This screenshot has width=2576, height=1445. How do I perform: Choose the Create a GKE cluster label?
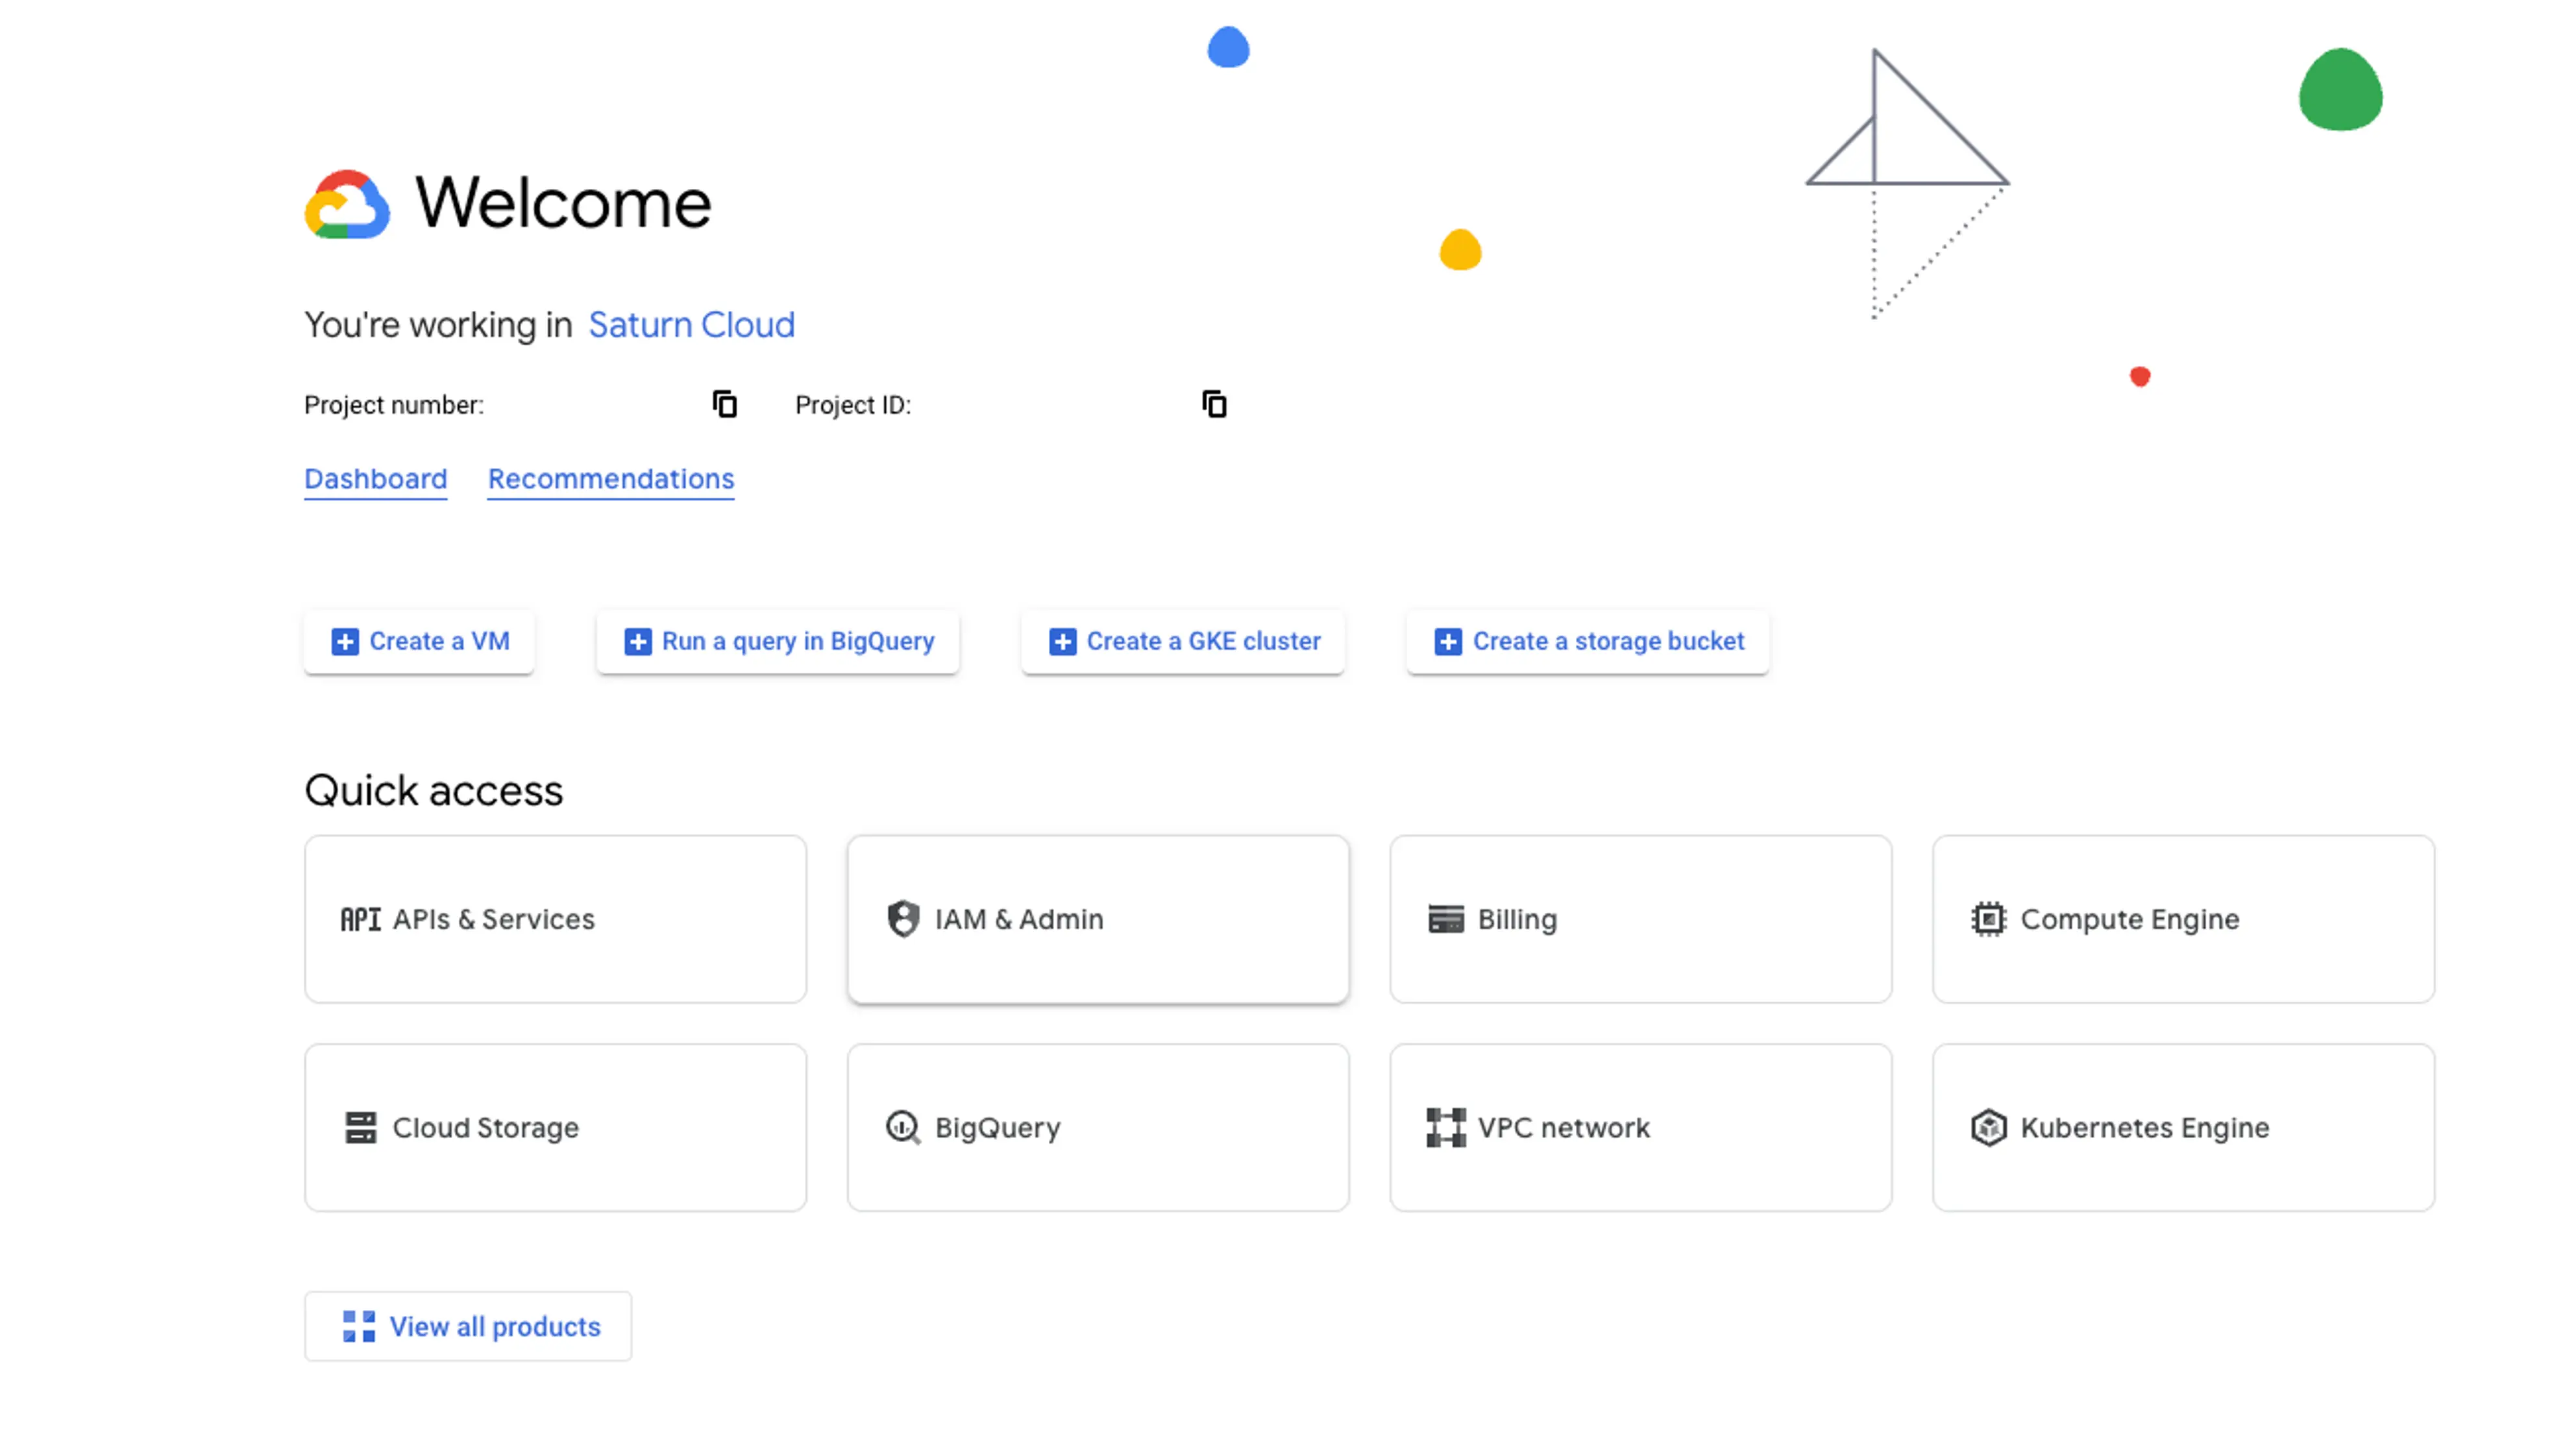pyautogui.click(x=1204, y=641)
